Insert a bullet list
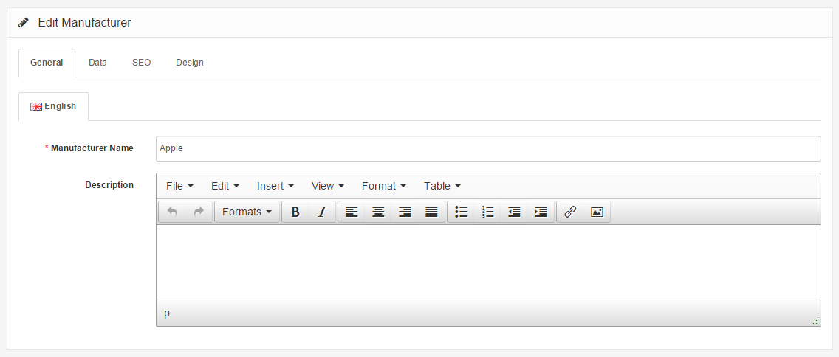Image resolution: width=839 pixels, height=357 pixels. pos(461,212)
